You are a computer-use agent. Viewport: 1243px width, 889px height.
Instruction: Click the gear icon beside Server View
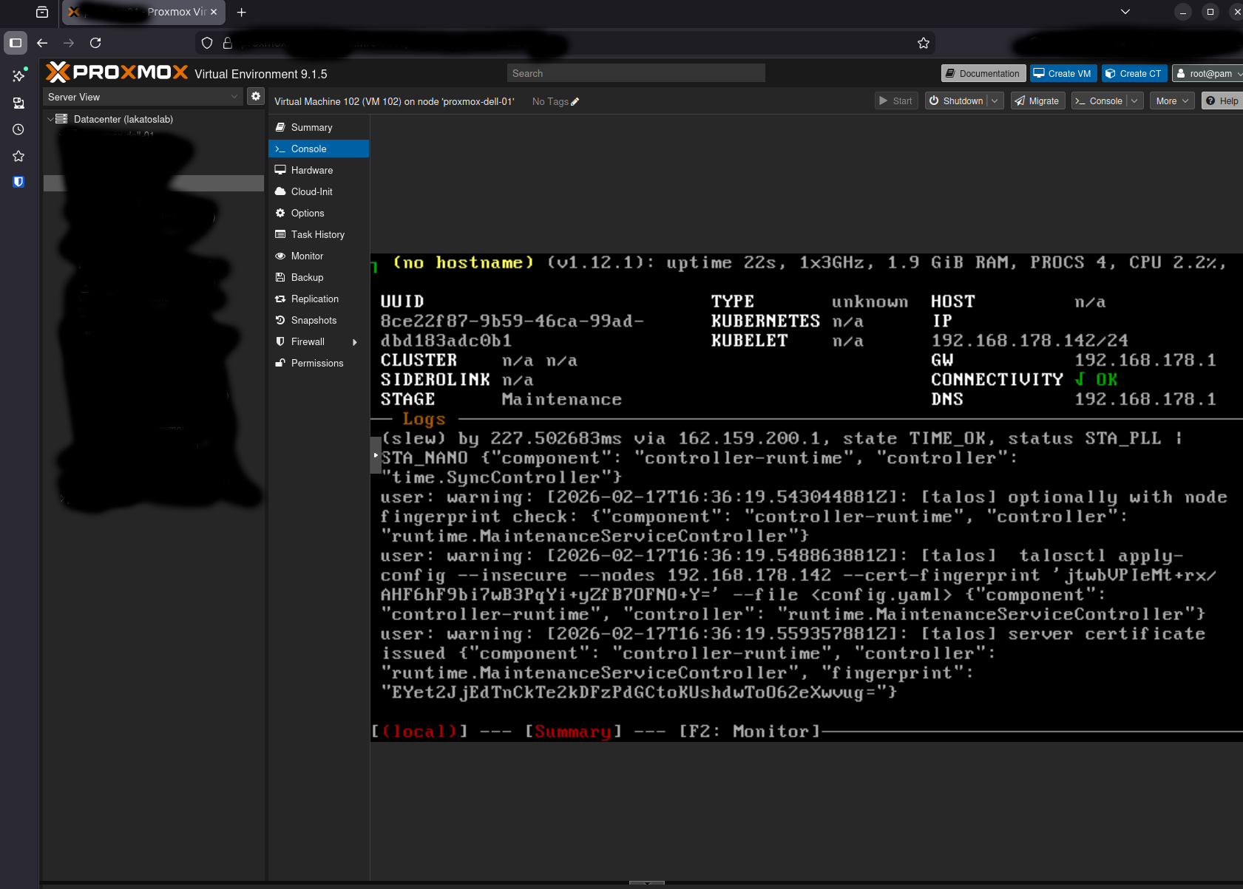click(x=256, y=97)
